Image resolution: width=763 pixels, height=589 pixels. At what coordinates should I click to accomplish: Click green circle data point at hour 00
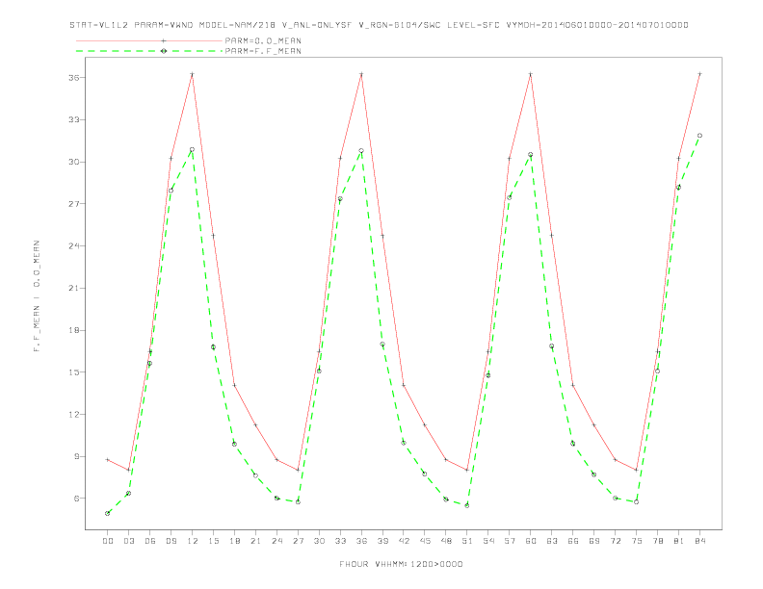[108, 513]
